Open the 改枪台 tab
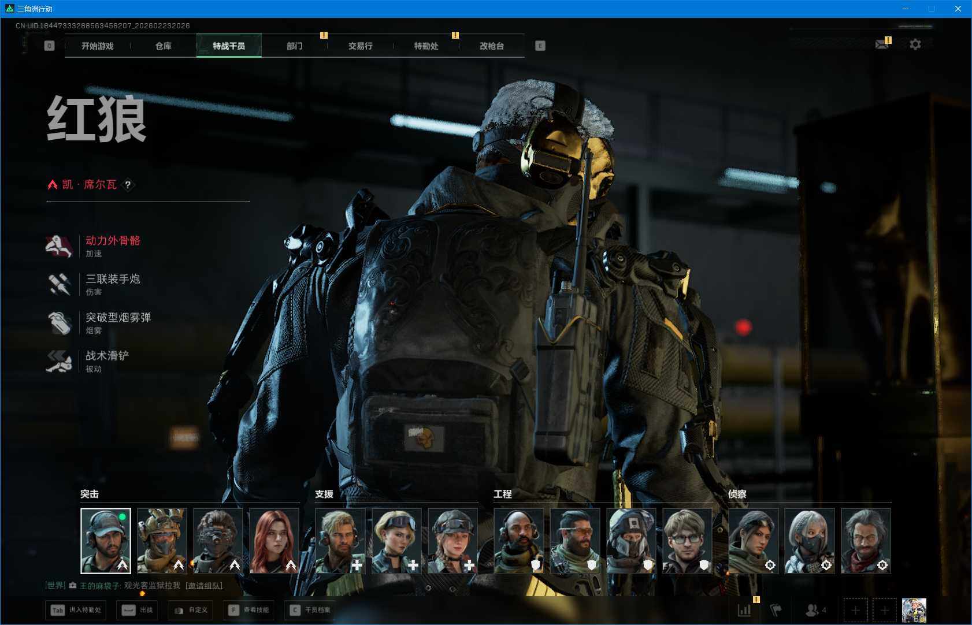This screenshot has width=972, height=625. 492,46
